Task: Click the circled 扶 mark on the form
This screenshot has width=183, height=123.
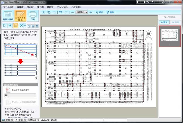Action: point(149,34)
